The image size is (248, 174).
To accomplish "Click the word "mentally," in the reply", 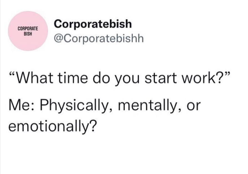I will (145, 107).
